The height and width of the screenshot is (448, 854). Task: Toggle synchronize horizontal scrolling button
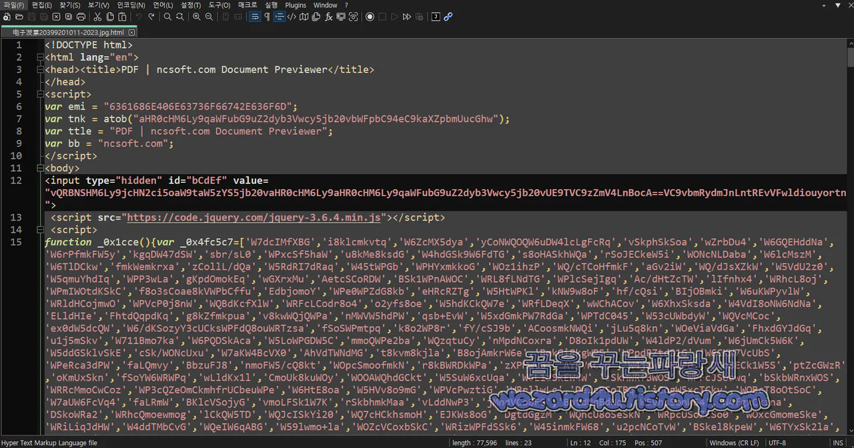coord(238,17)
